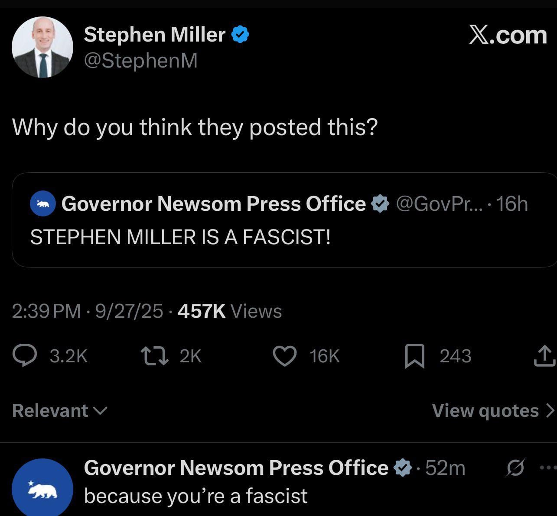Open the reply comment icon

point(25,356)
